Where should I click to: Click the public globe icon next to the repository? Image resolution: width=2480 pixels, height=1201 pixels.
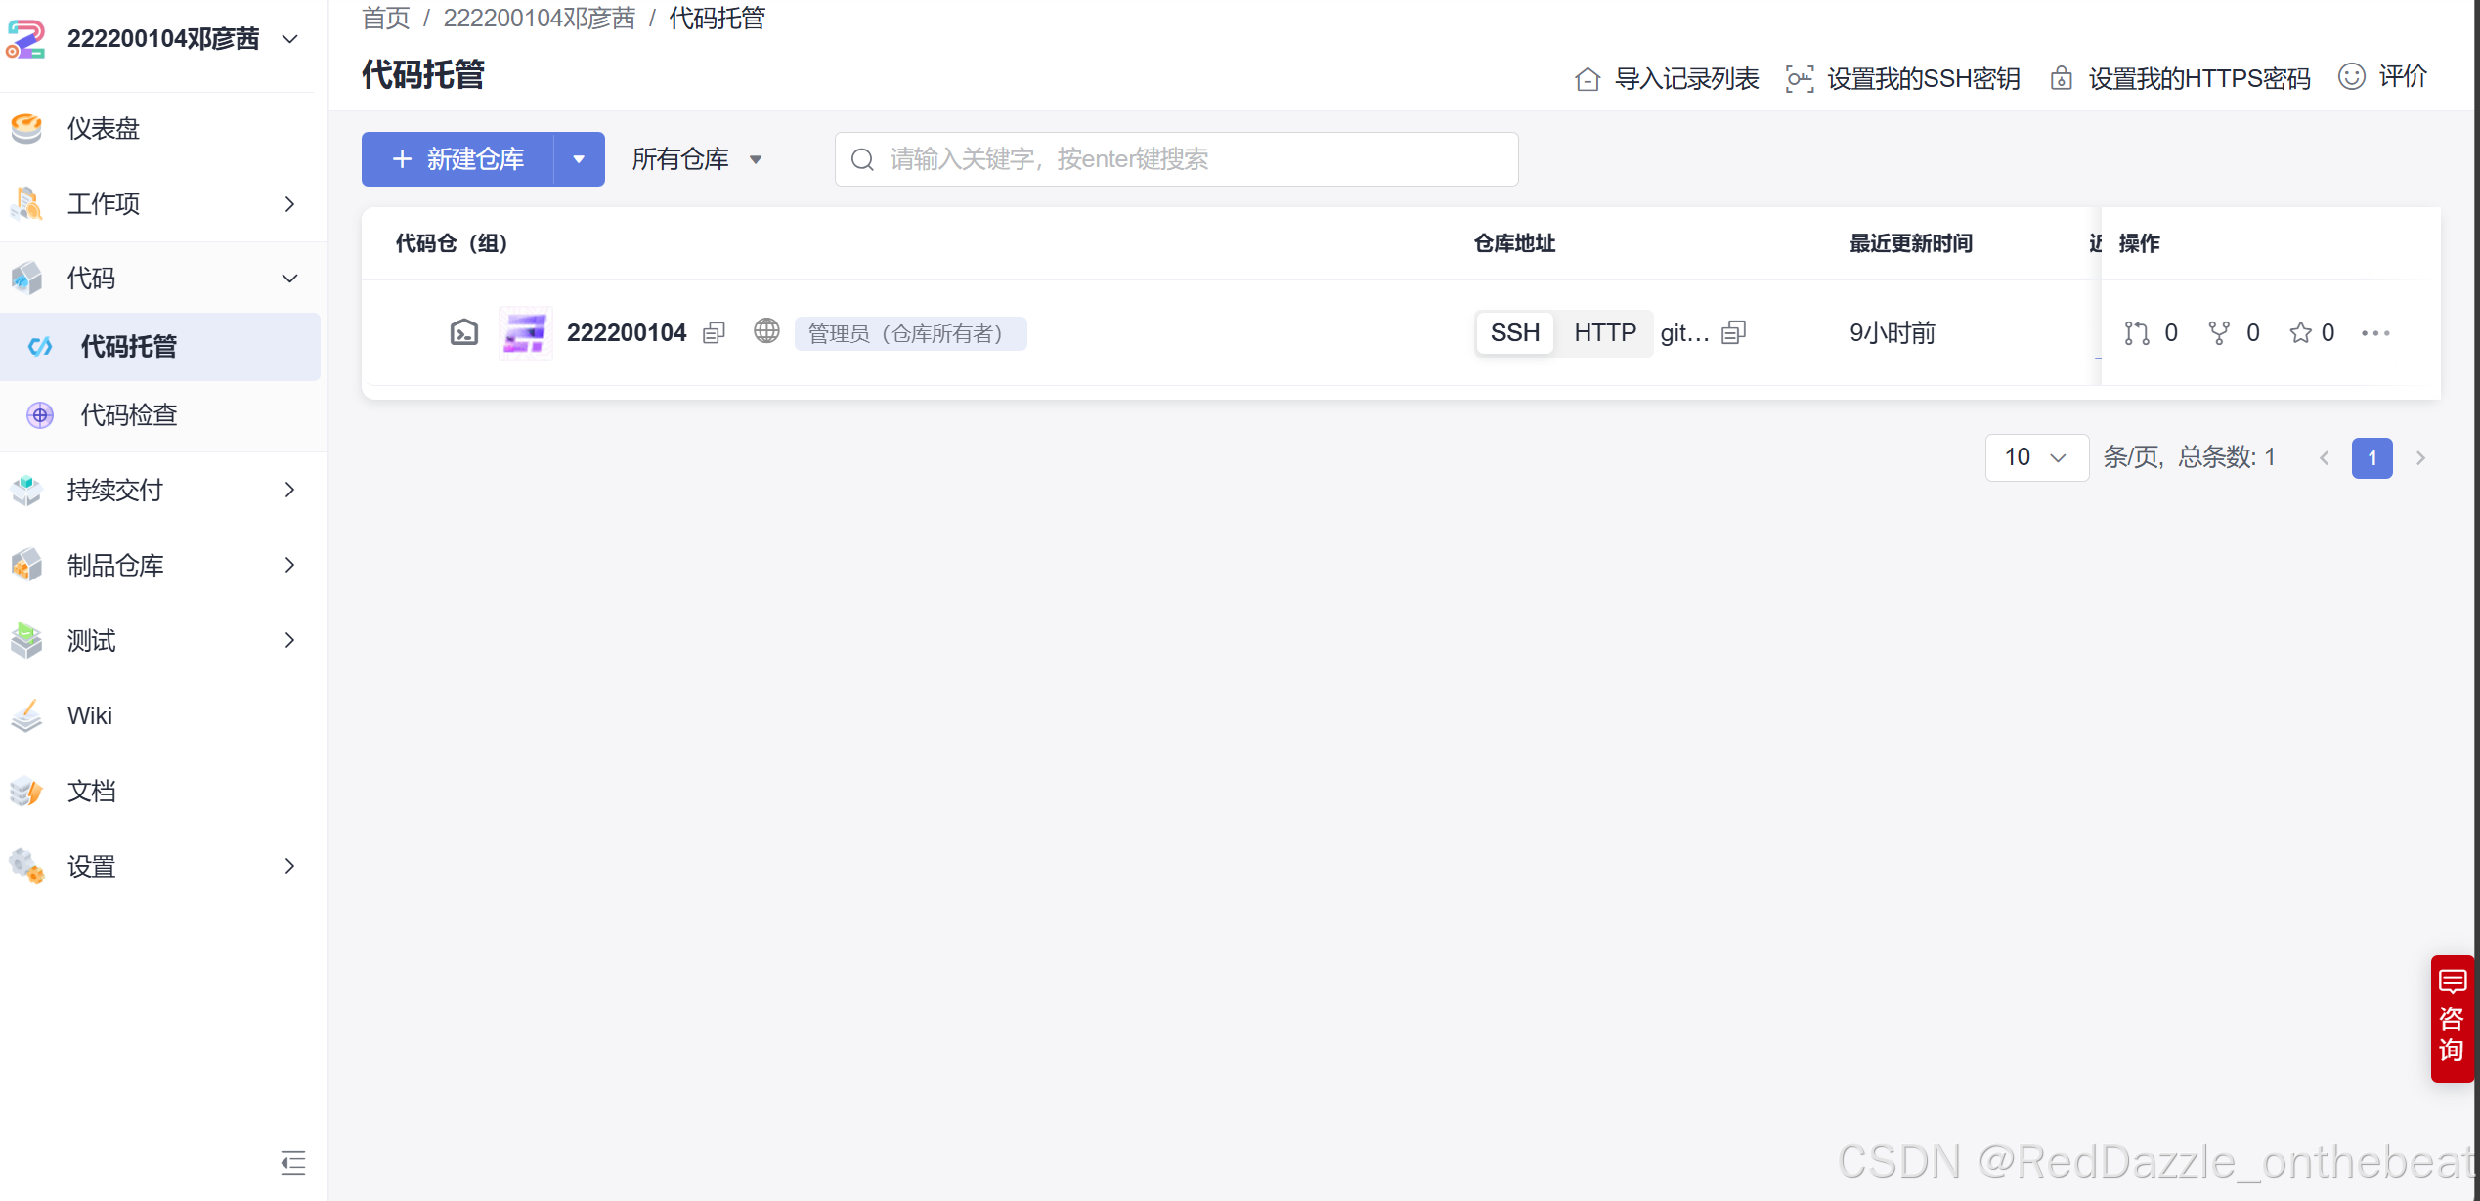(x=766, y=331)
